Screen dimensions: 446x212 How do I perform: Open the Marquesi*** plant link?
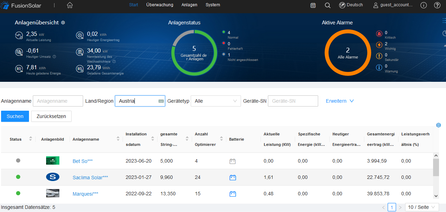pyautogui.click(x=85, y=194)
